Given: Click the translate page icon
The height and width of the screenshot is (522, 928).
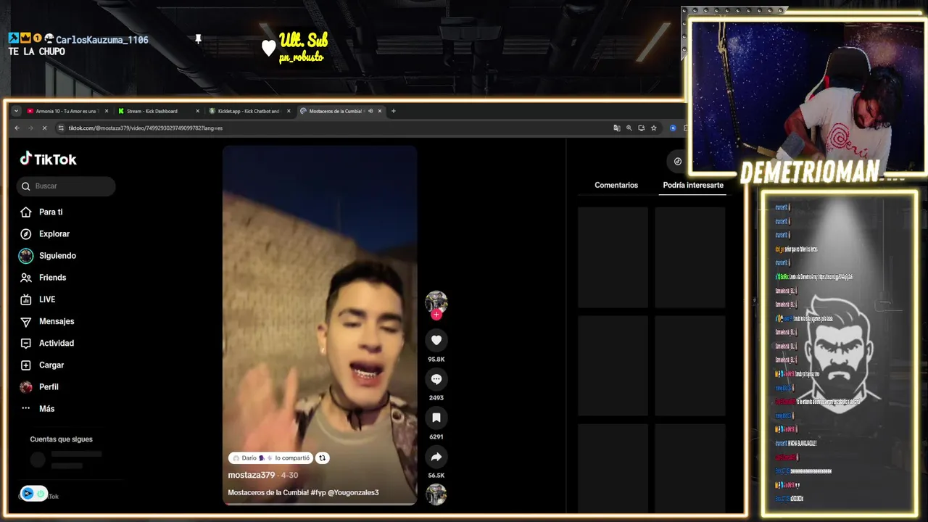Looking at the screenshot, I should click(617, 128).
